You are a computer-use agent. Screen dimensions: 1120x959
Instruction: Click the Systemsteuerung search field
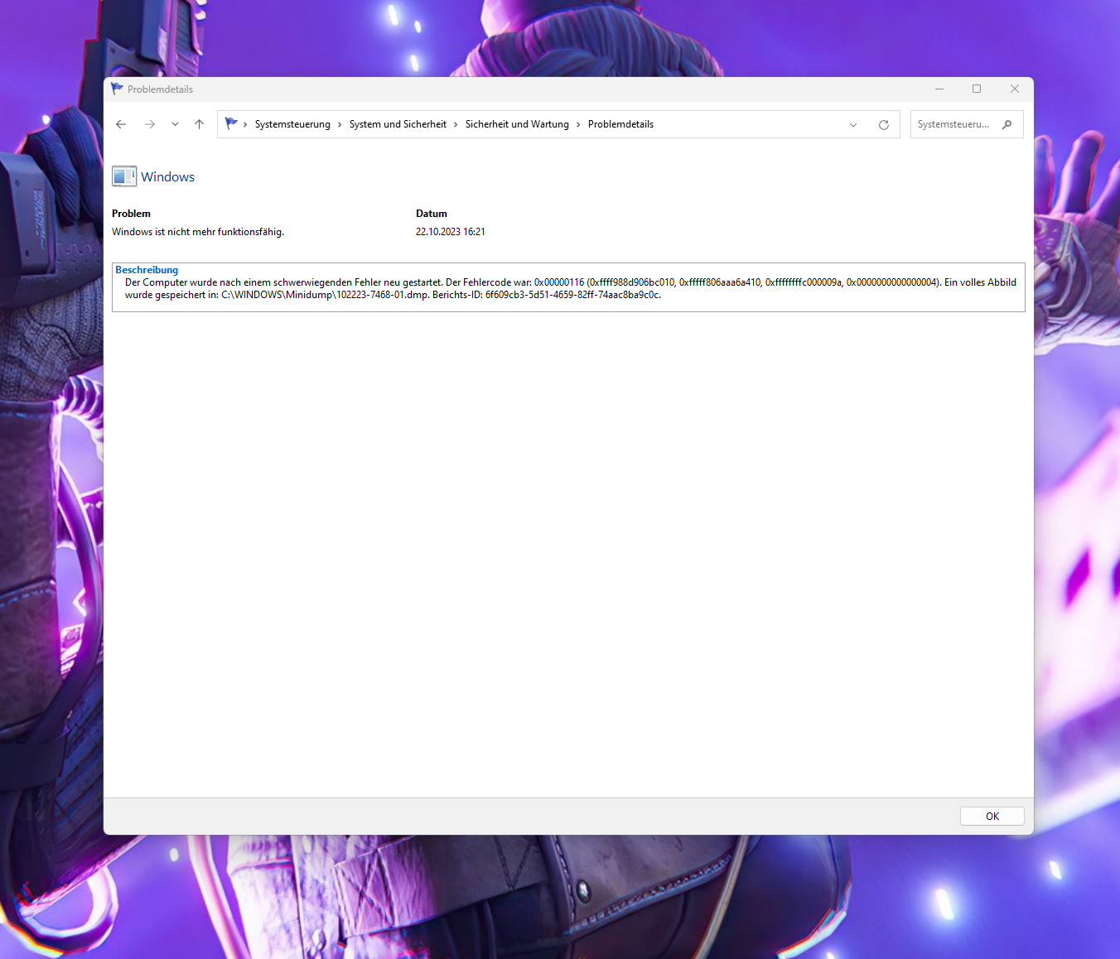point(967,124)
